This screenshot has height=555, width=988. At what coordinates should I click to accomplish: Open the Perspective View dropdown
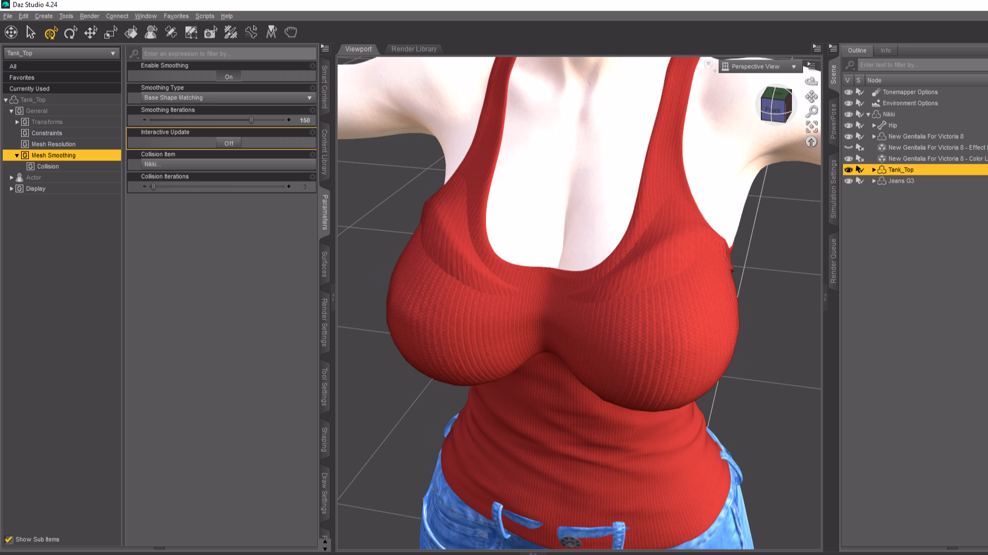click(x=760, y=67)
